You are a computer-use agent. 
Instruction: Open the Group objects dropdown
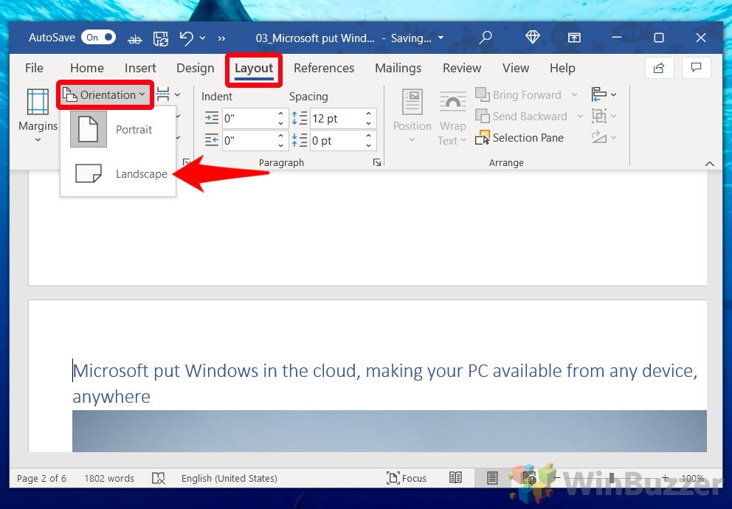click(604, 116)
